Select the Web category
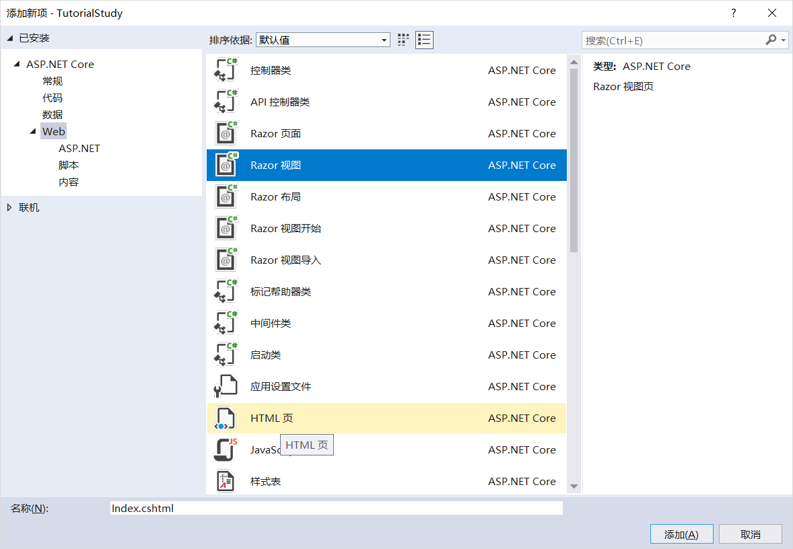 click(54, 131)
